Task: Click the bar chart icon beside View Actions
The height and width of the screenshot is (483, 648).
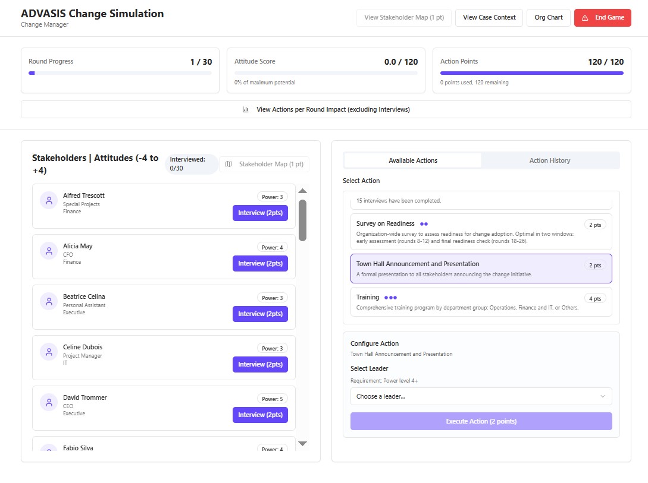Action: pyautogui.click(x=246, y=109)
